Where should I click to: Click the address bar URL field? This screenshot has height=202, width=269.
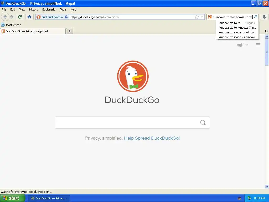coord(132,17)
